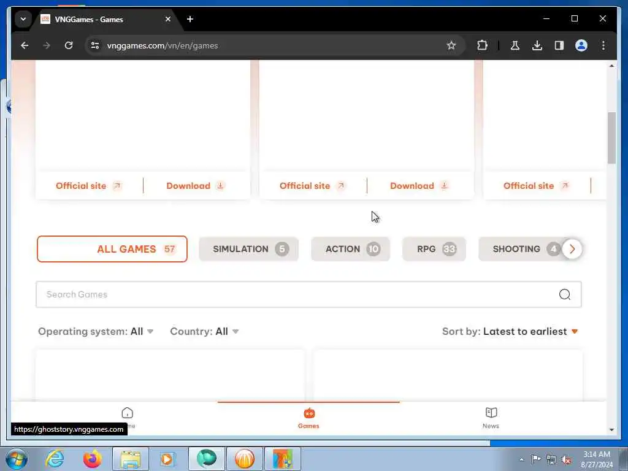
Task: Open the browser Downloads icon
Action: tap(537, 45)
